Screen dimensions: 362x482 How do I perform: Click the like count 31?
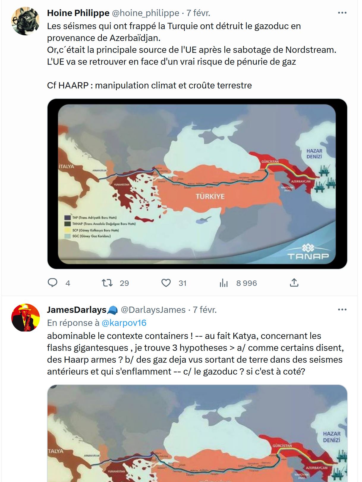tap(182, 283)
